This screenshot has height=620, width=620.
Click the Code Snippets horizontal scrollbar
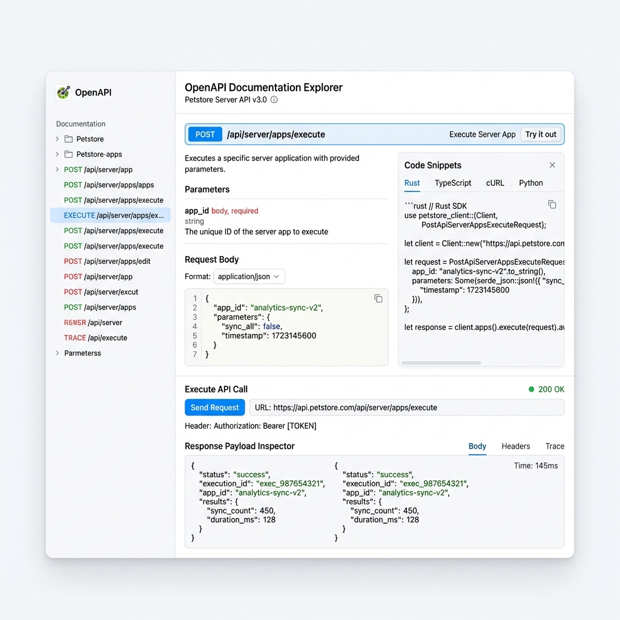[441, 363]
